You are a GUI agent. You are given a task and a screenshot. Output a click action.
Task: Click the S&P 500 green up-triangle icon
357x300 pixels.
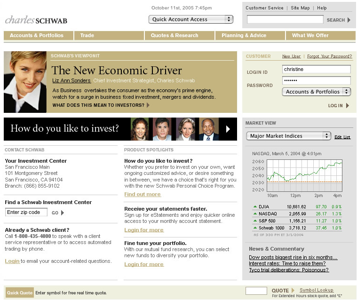tap(255, 221)
